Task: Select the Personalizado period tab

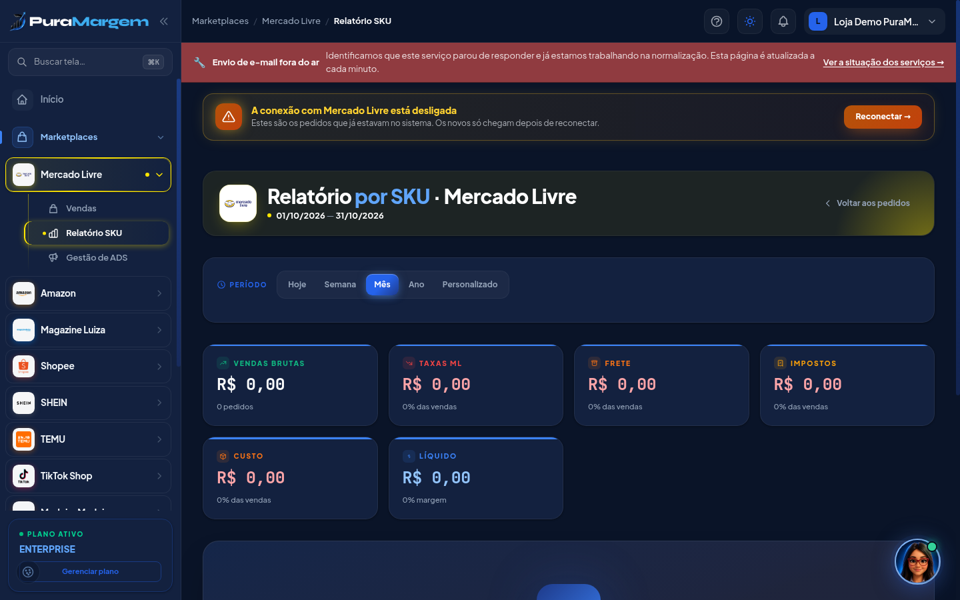Action: click(470, 285)
